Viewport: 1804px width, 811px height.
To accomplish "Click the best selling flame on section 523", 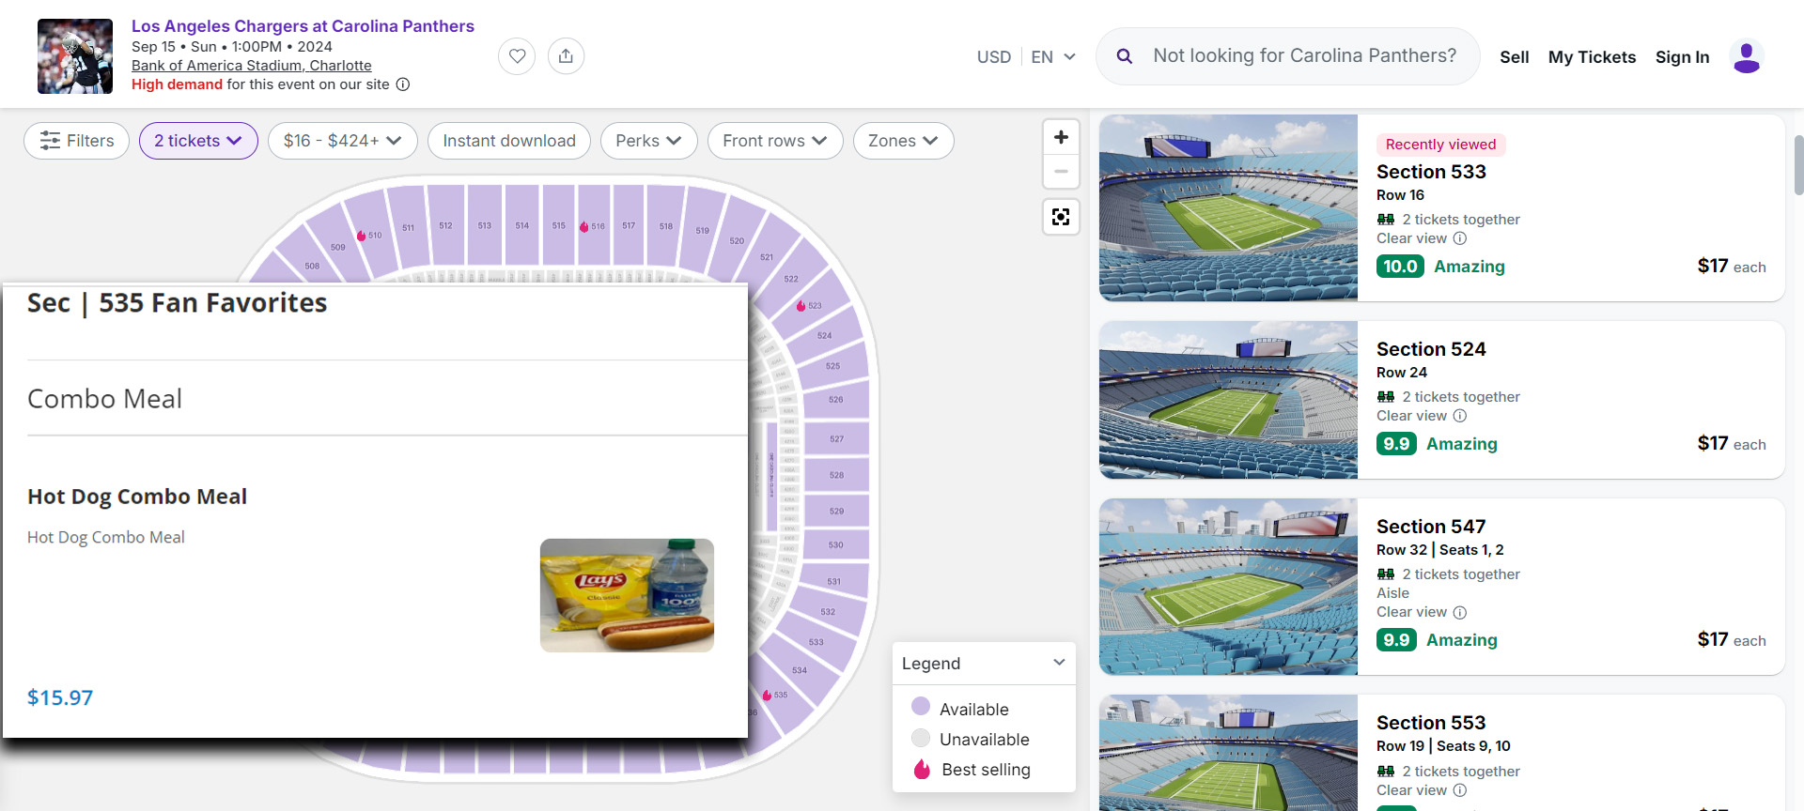I will 801,306.
